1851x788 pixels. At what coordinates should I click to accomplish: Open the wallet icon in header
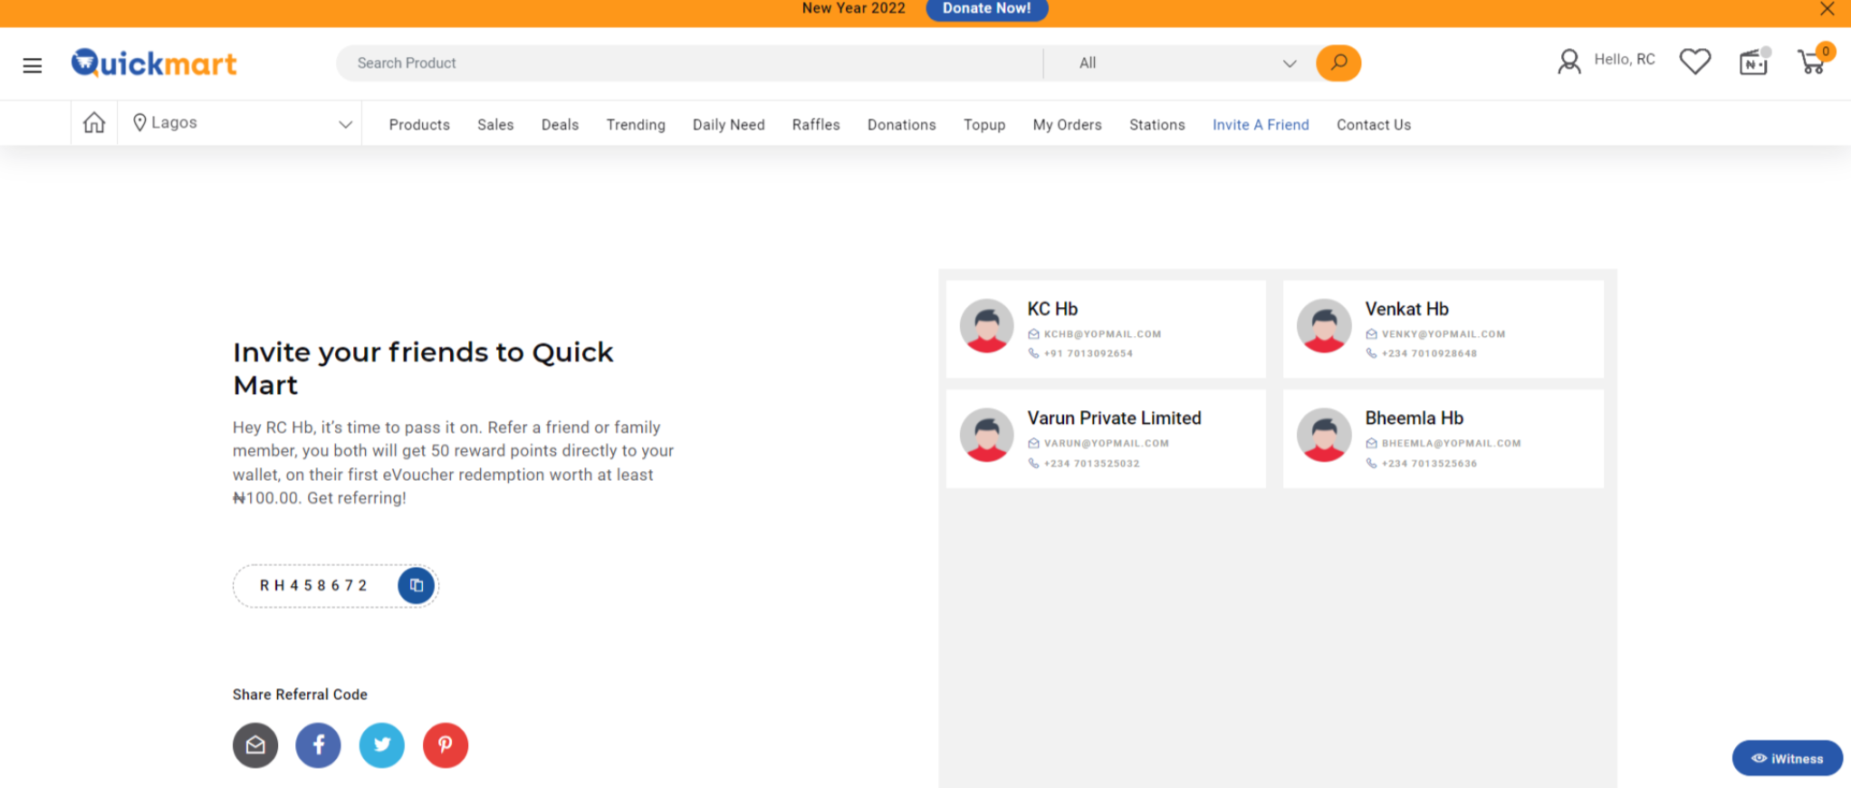(x=1753, y=62)
